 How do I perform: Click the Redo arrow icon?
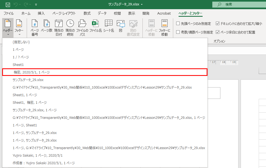click(26, 5)
